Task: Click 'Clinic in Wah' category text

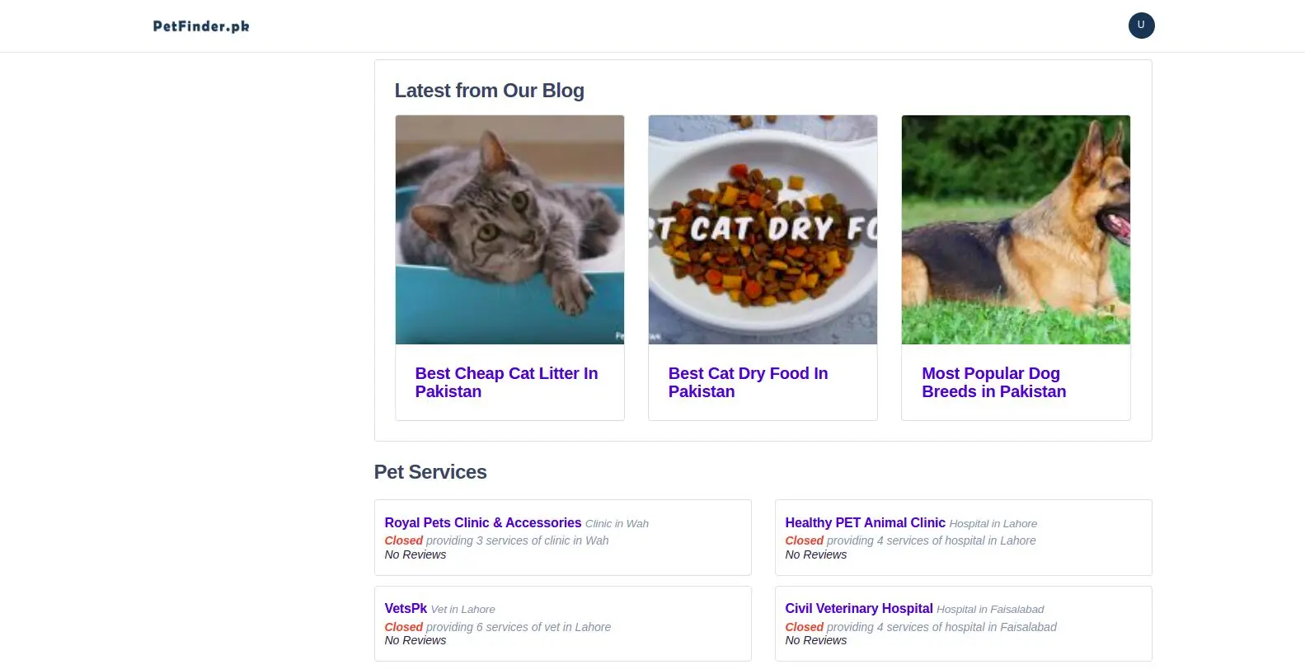Action: point(617,524)
